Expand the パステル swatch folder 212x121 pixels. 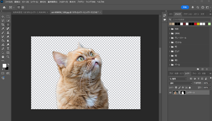pos(170,42)
